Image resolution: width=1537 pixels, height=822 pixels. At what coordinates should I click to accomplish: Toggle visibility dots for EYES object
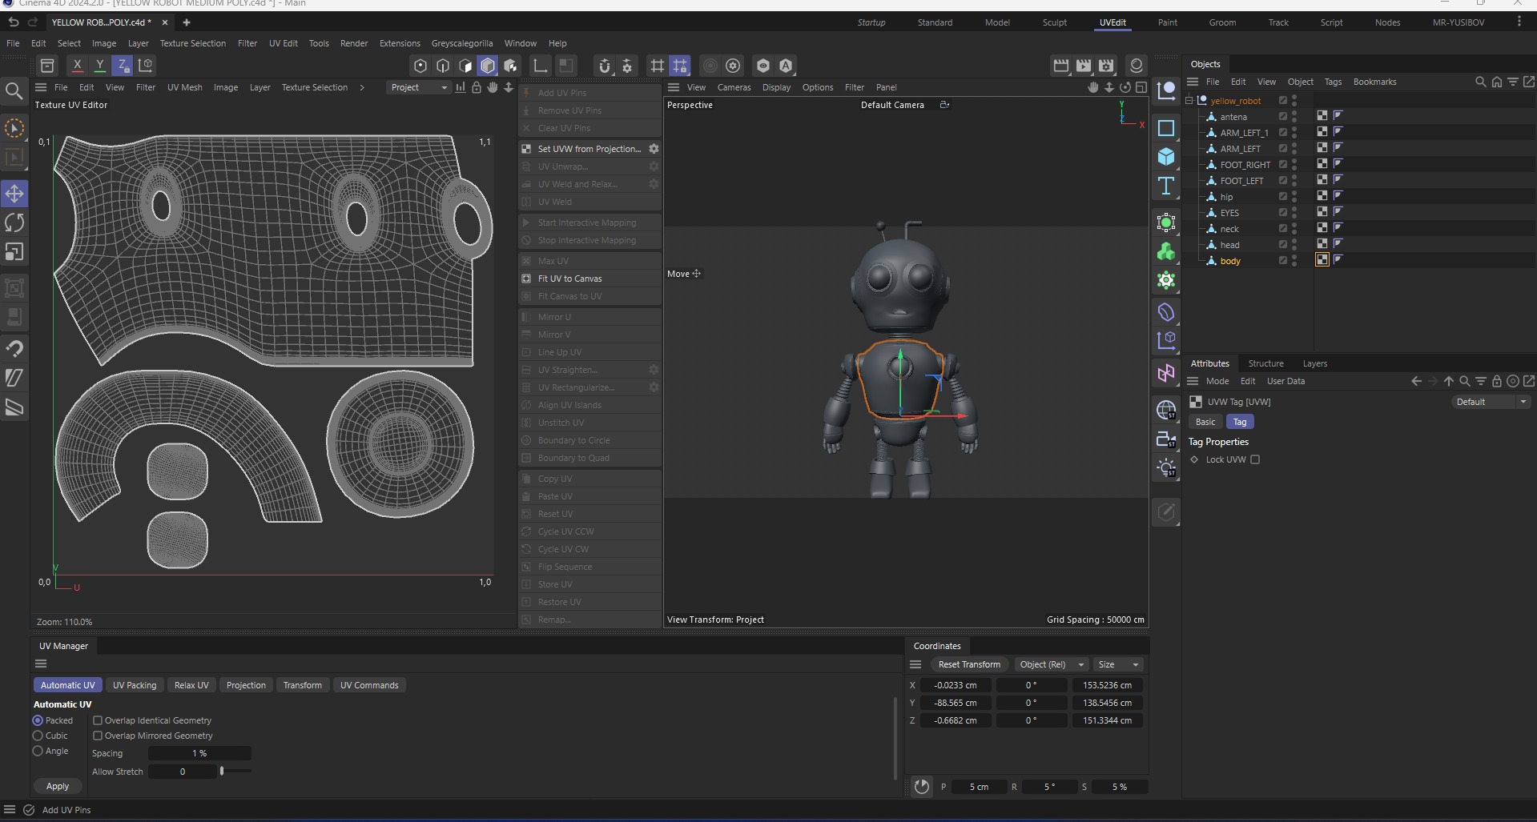[1294, 213]
